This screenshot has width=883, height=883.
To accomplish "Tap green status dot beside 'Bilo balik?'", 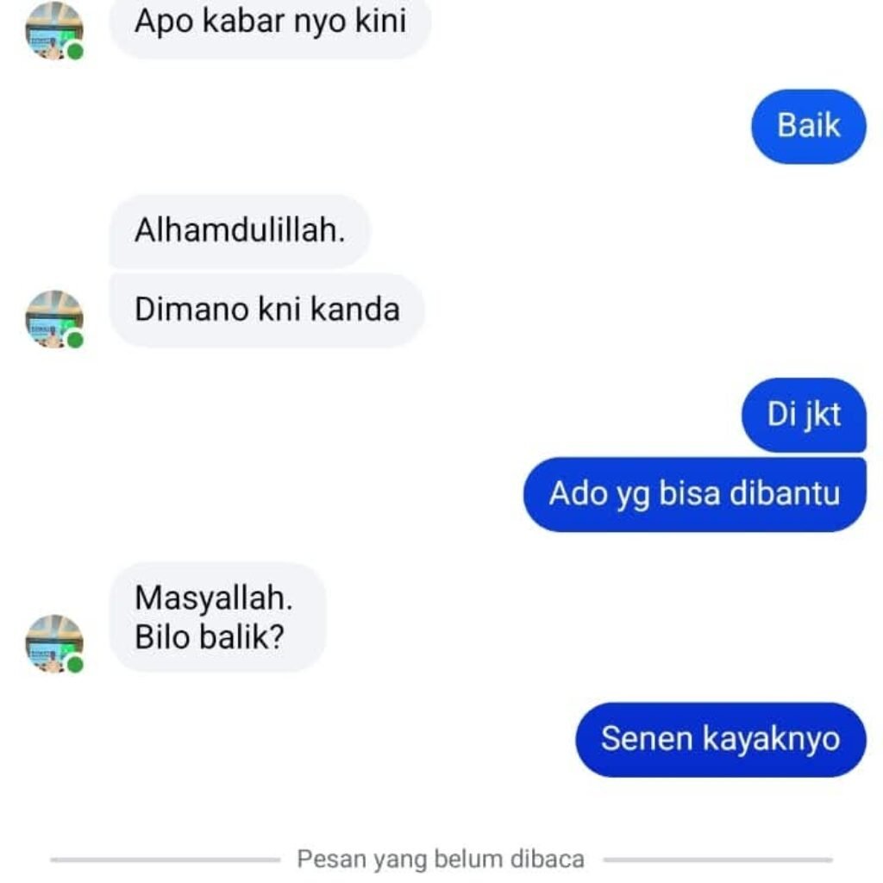I will [76, 665].
